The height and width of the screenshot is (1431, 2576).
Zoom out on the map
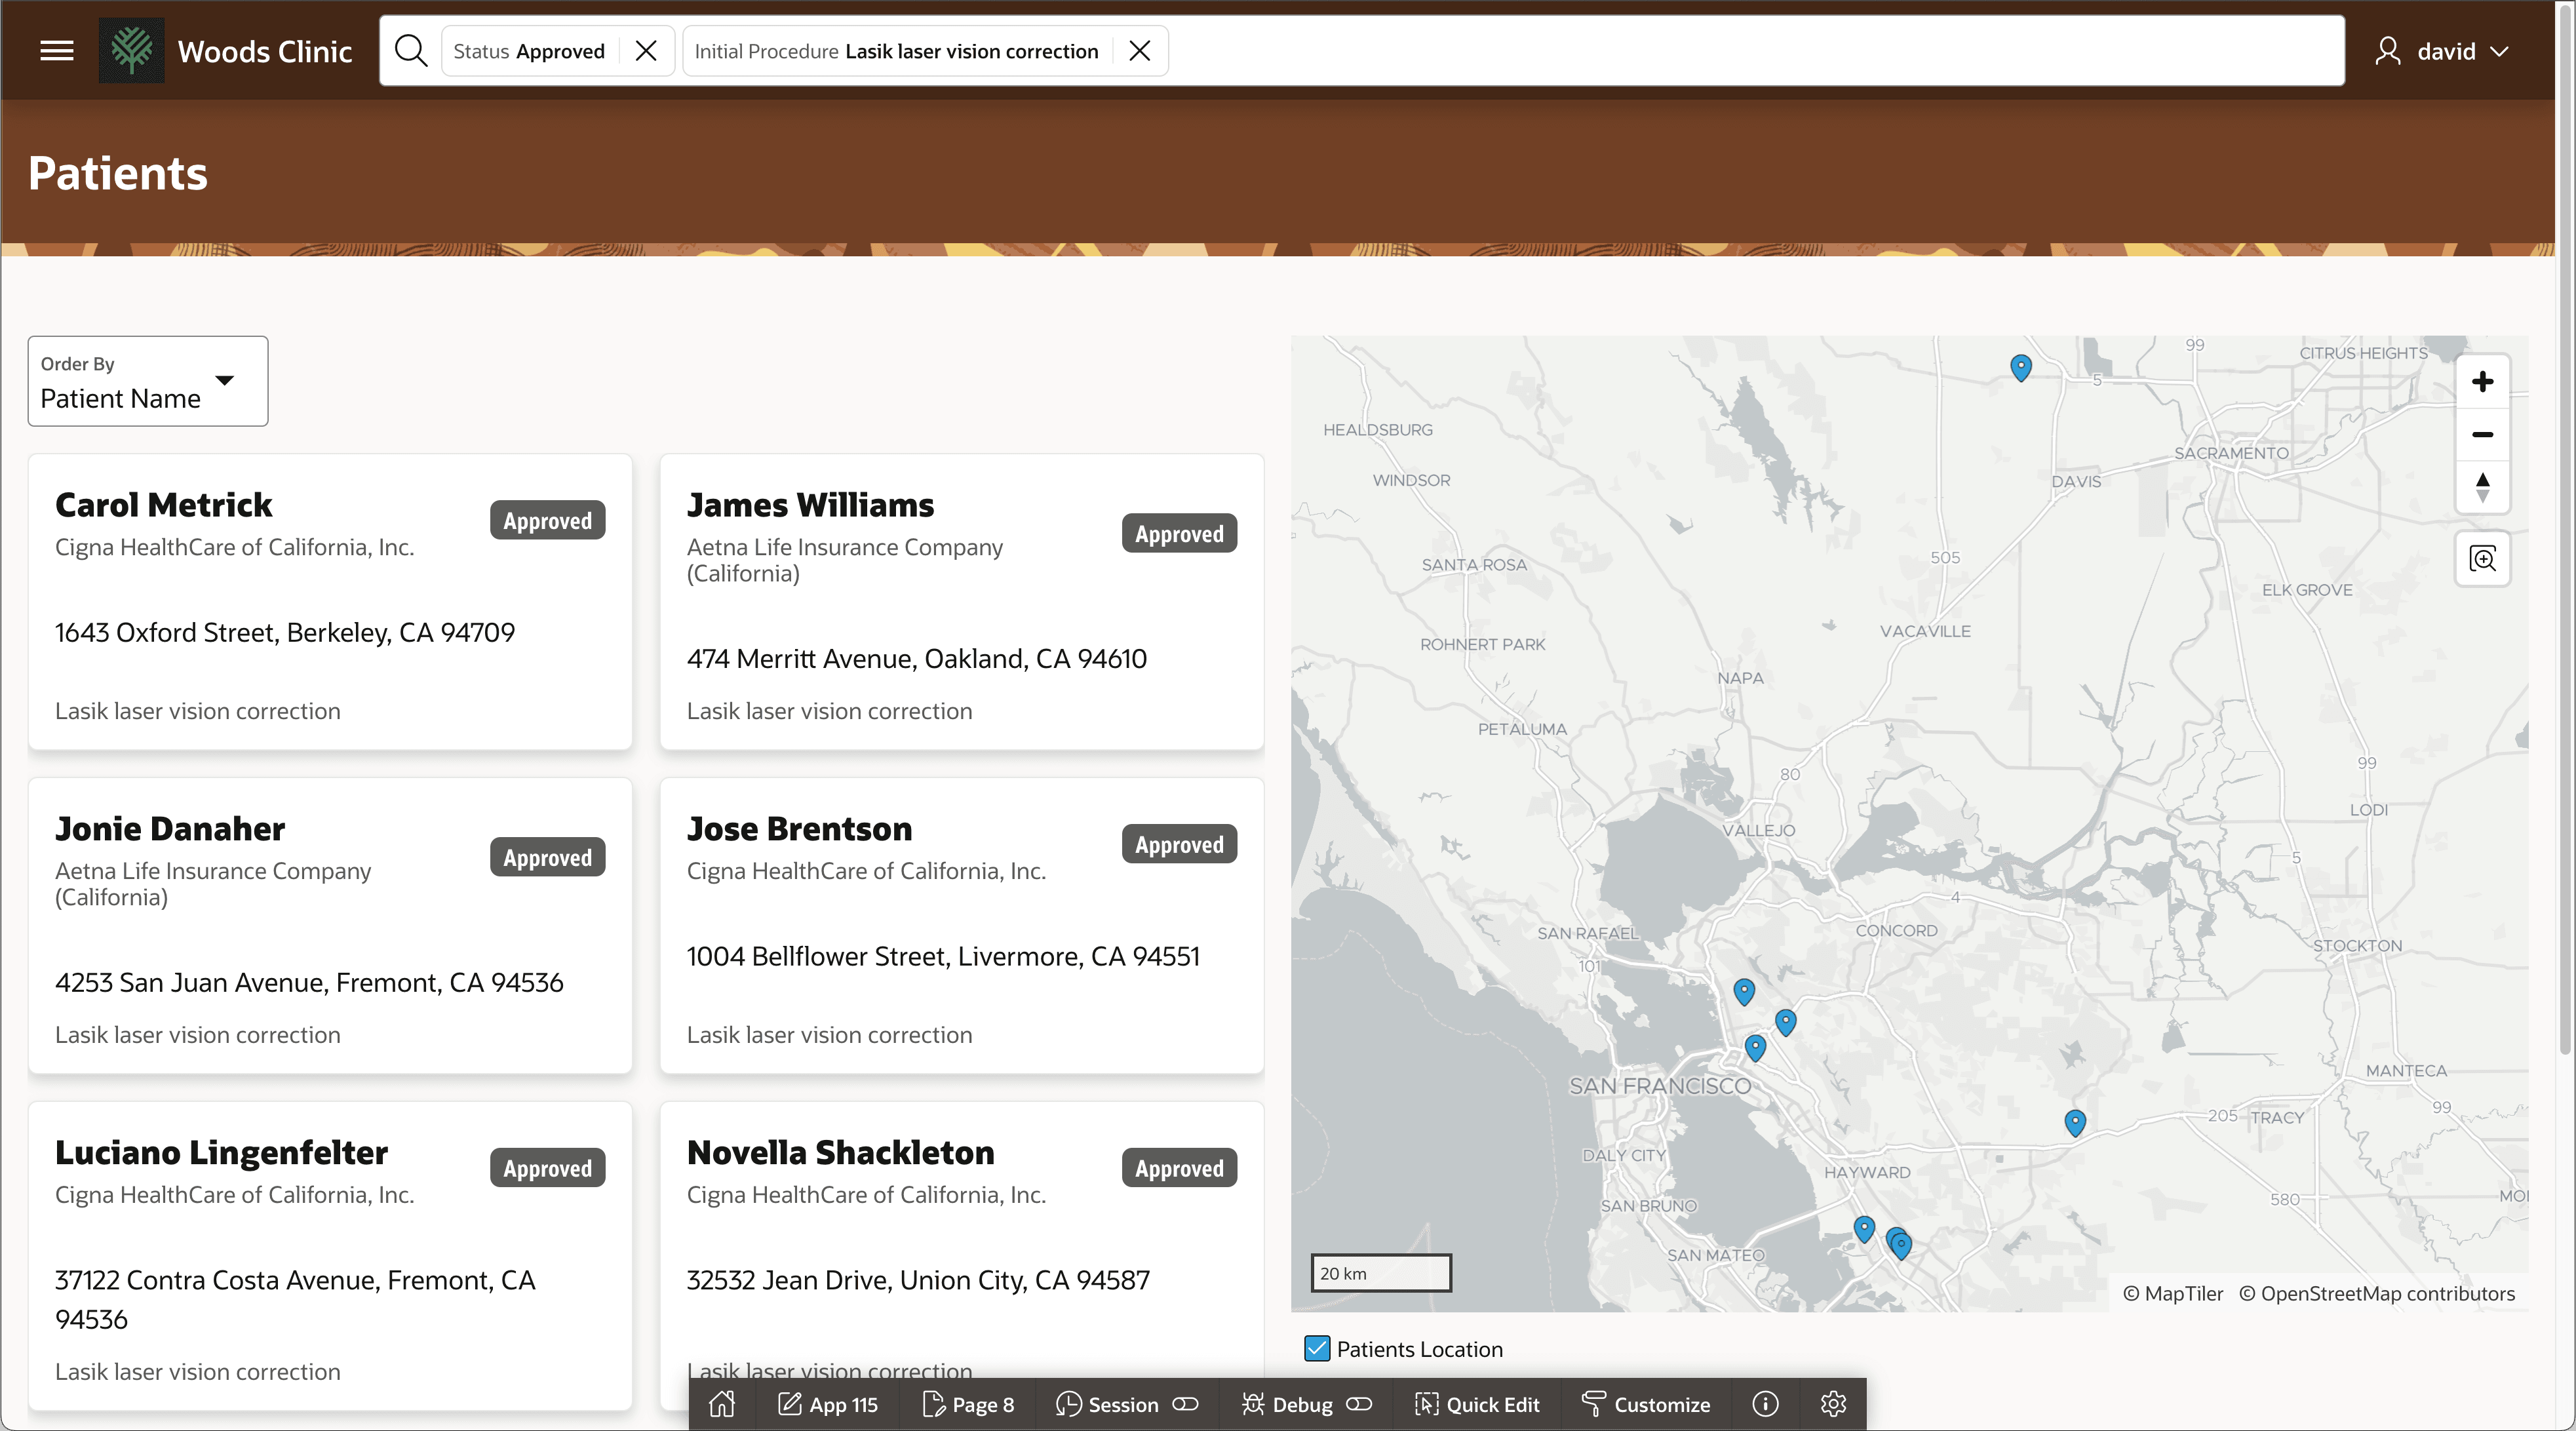pos(2482,434)
